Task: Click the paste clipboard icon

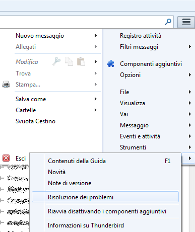Action: (81, 61)
